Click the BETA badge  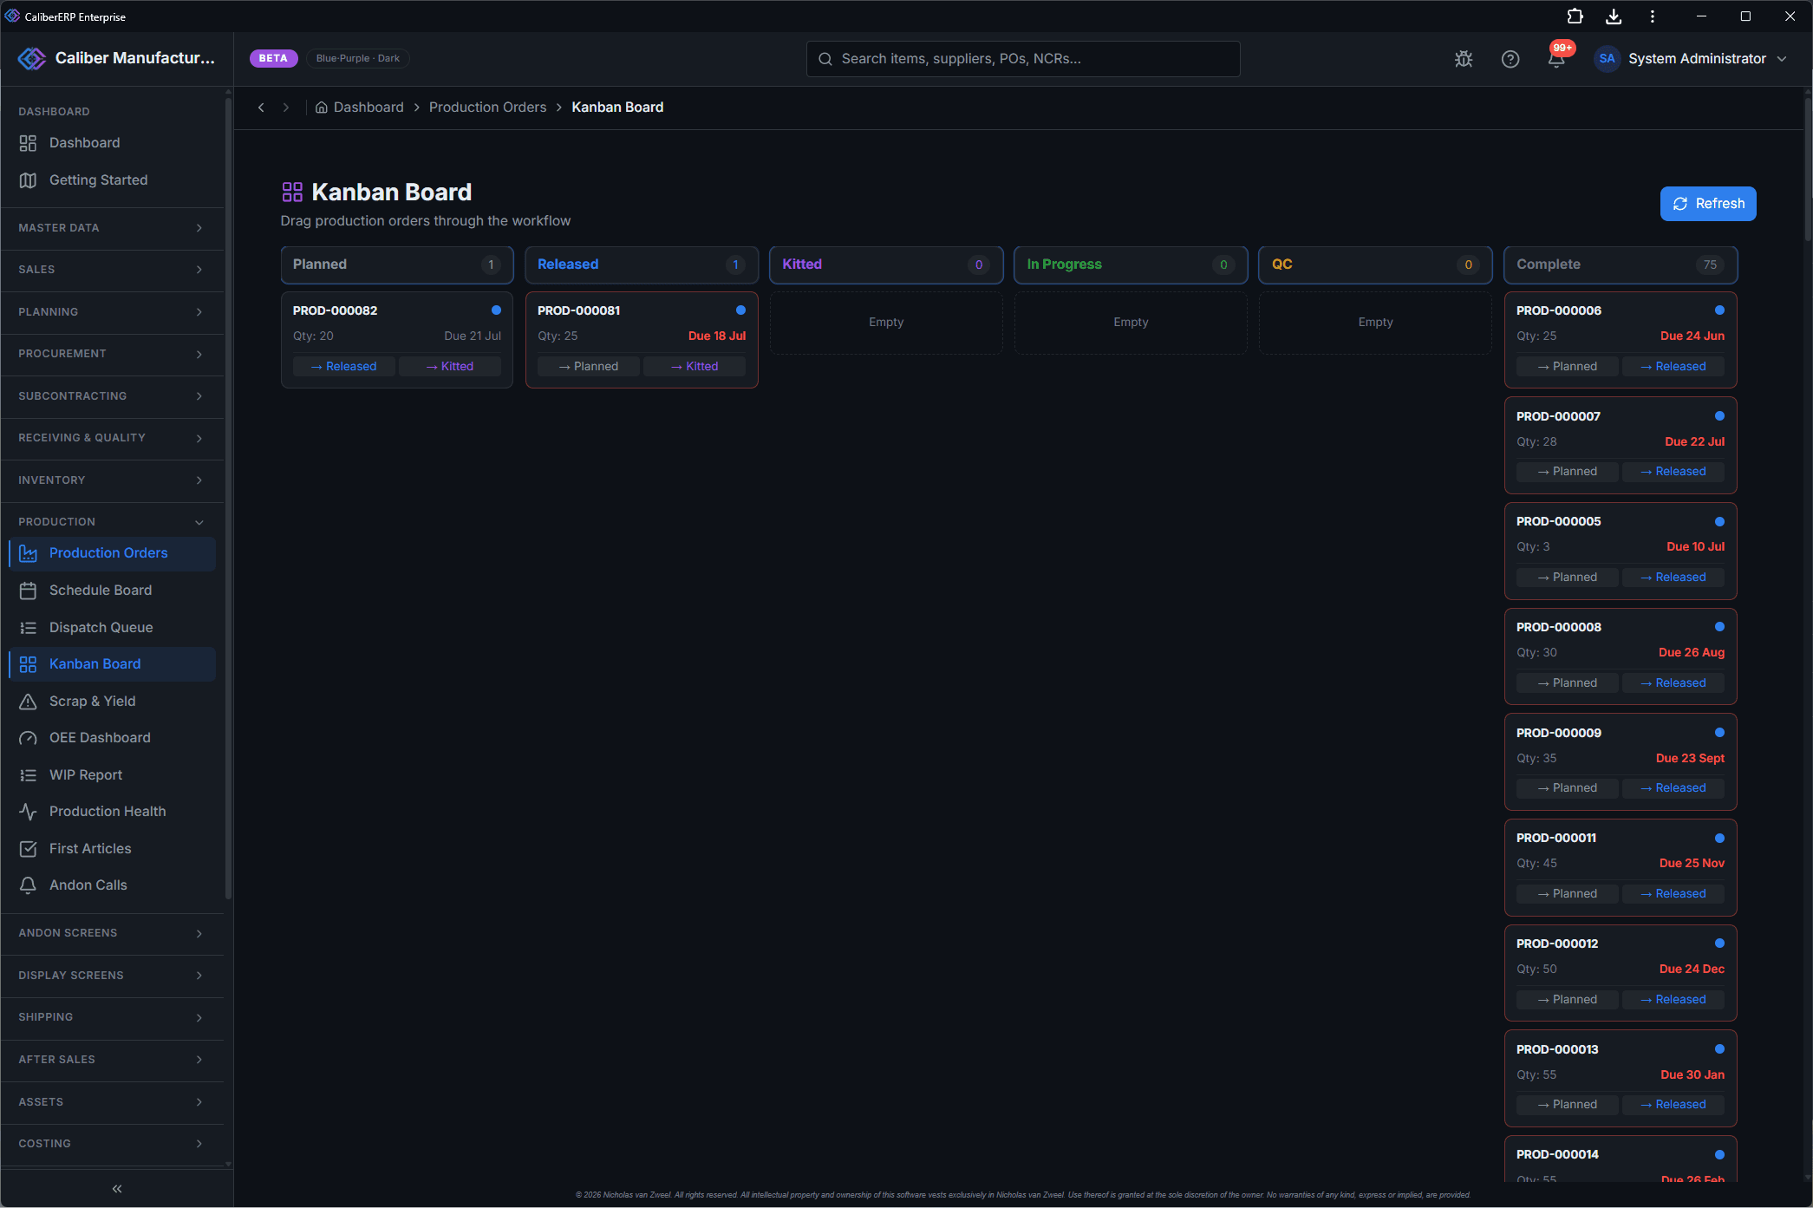pos(273,59)
